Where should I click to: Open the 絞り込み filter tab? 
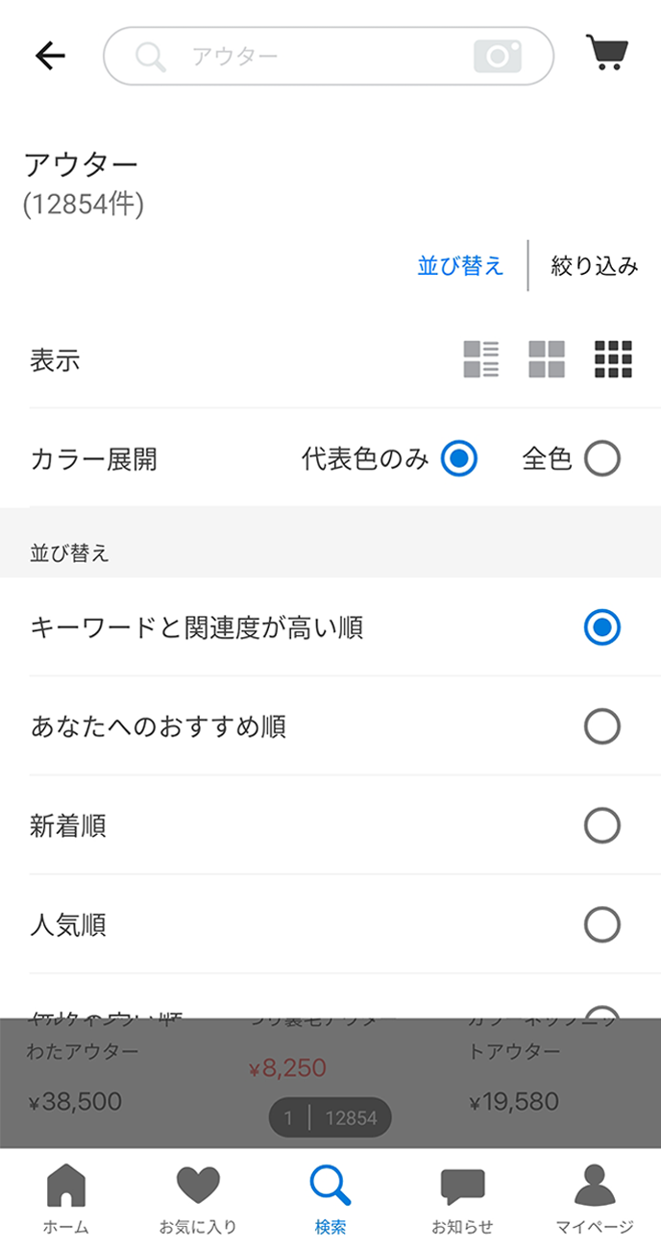tap(594, 266)
